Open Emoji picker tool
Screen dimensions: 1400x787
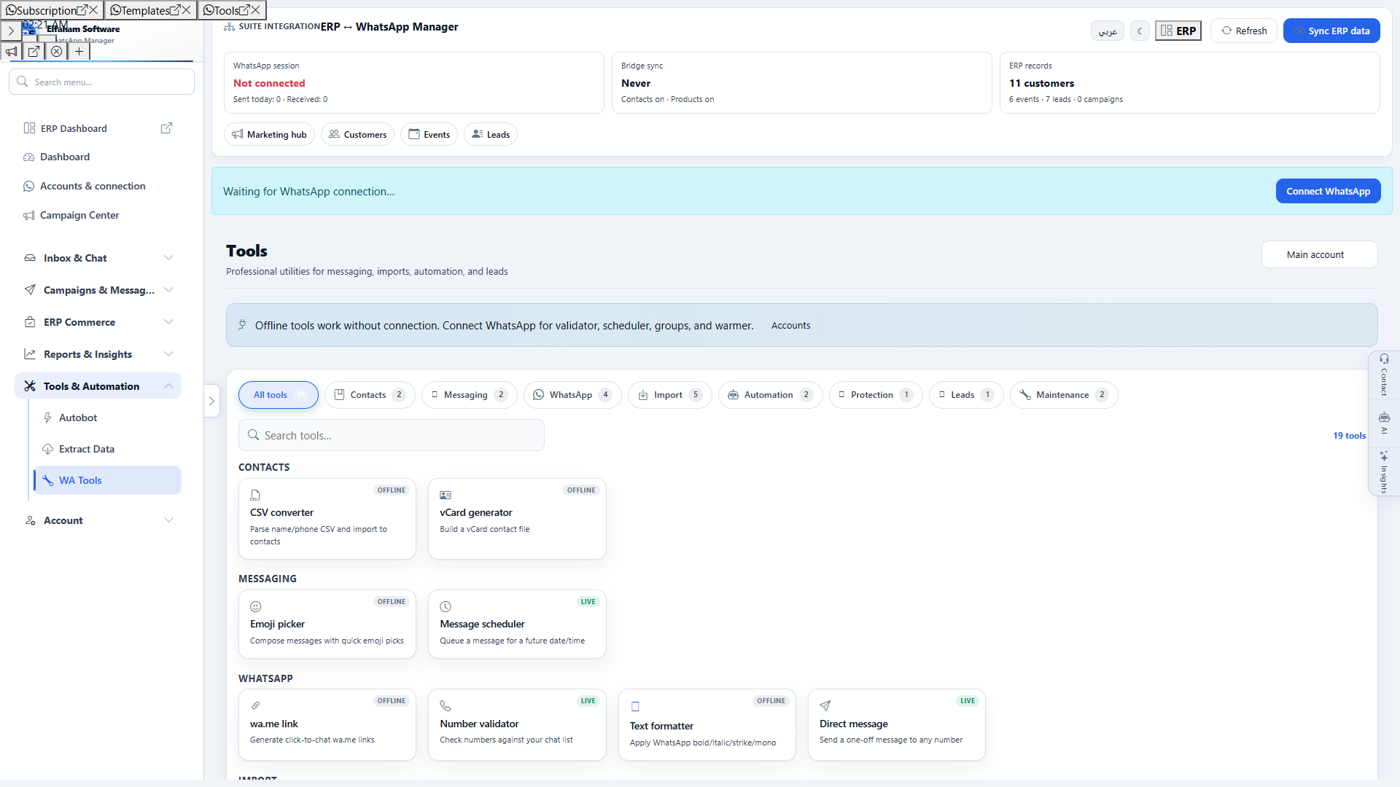[x=327, y=624]
